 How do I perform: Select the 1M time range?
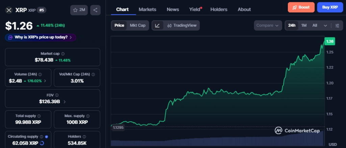point(304,25)
